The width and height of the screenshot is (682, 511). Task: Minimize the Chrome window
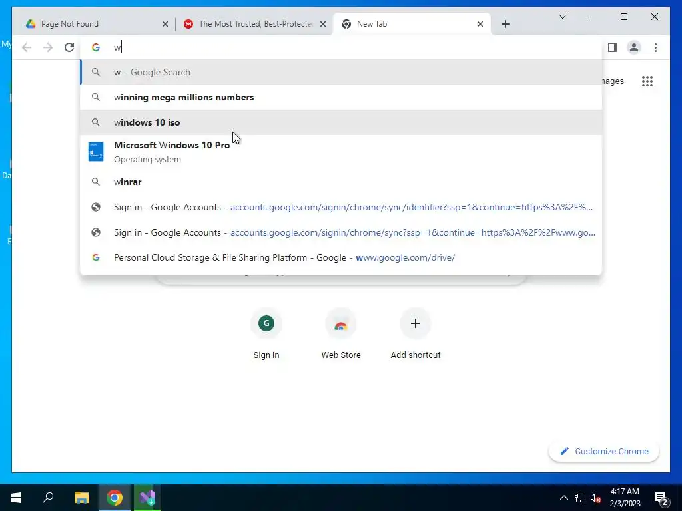click(593, 17)
